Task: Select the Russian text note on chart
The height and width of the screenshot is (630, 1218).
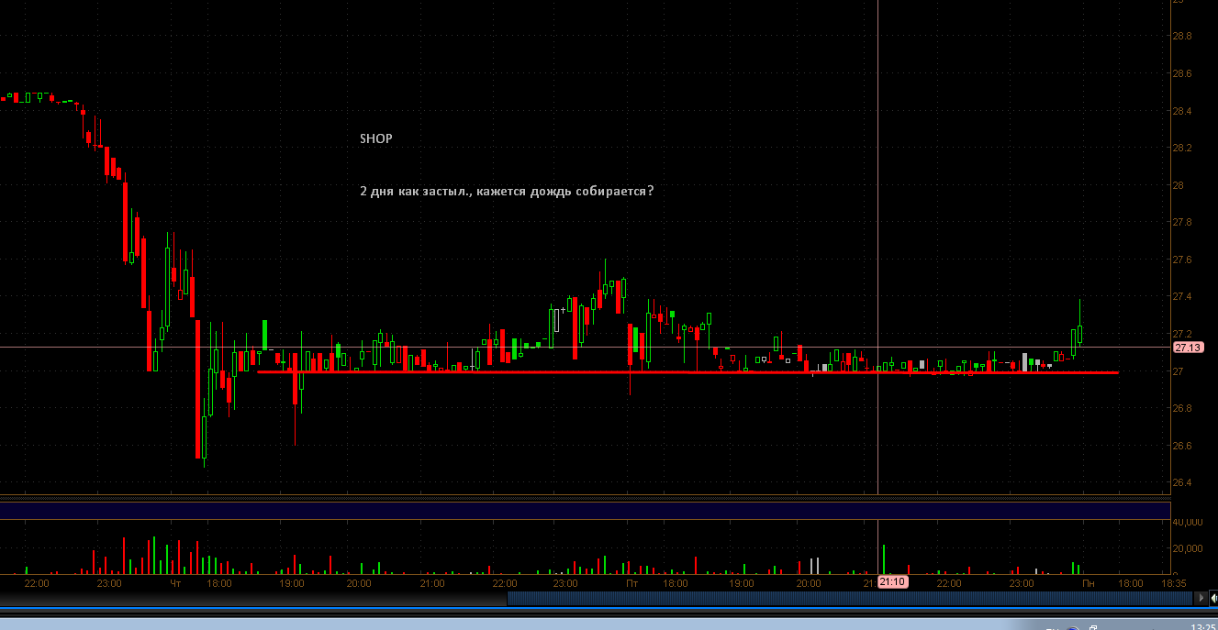Action: tap(507, 192)
